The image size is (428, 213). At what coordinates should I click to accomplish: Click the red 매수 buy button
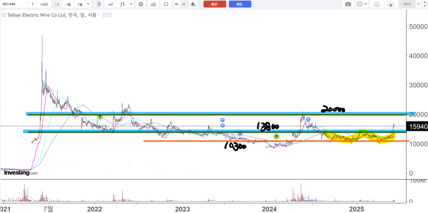(214, 4)
